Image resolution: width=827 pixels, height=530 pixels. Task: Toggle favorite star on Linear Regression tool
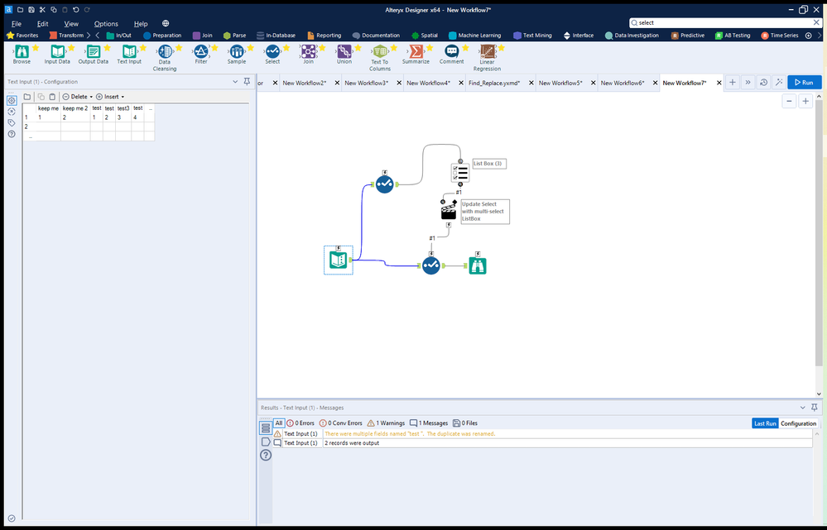501,48
